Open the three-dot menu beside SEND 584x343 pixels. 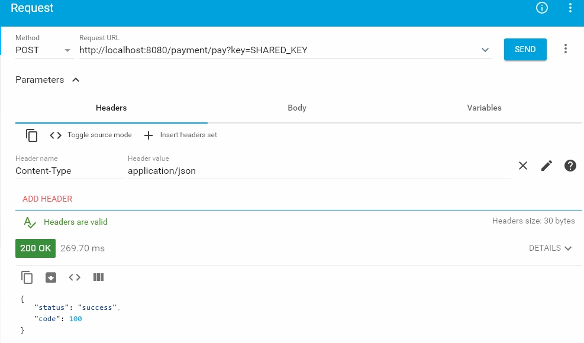pyautogui.click(x=566, y=48)
